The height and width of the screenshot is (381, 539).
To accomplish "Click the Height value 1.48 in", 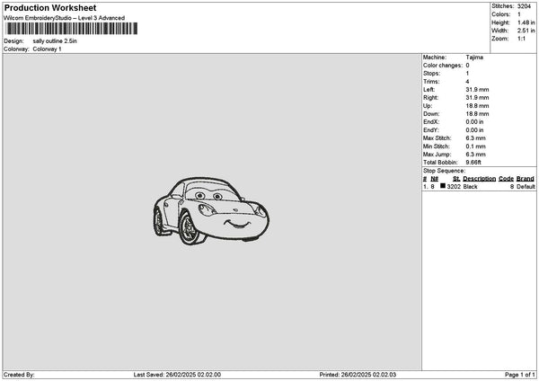I will click(x=526, y=22).
